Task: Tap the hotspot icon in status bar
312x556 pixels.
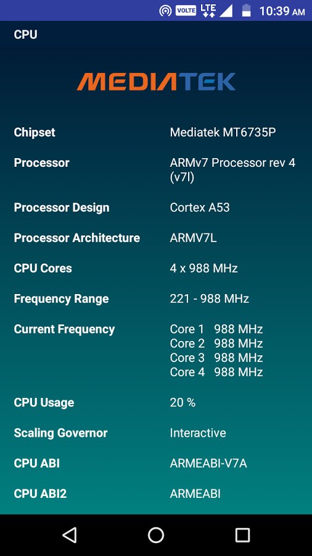Action: 165,11
